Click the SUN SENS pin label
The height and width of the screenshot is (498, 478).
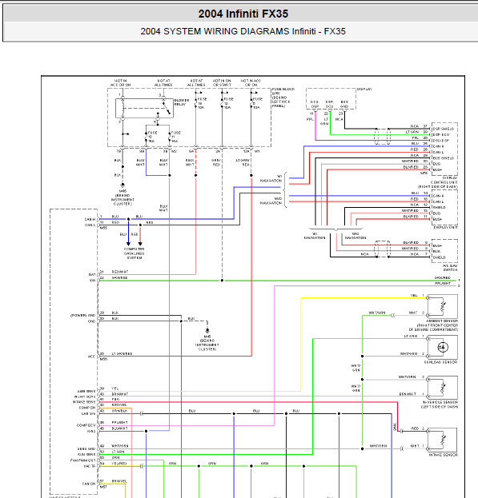(86, 455)
